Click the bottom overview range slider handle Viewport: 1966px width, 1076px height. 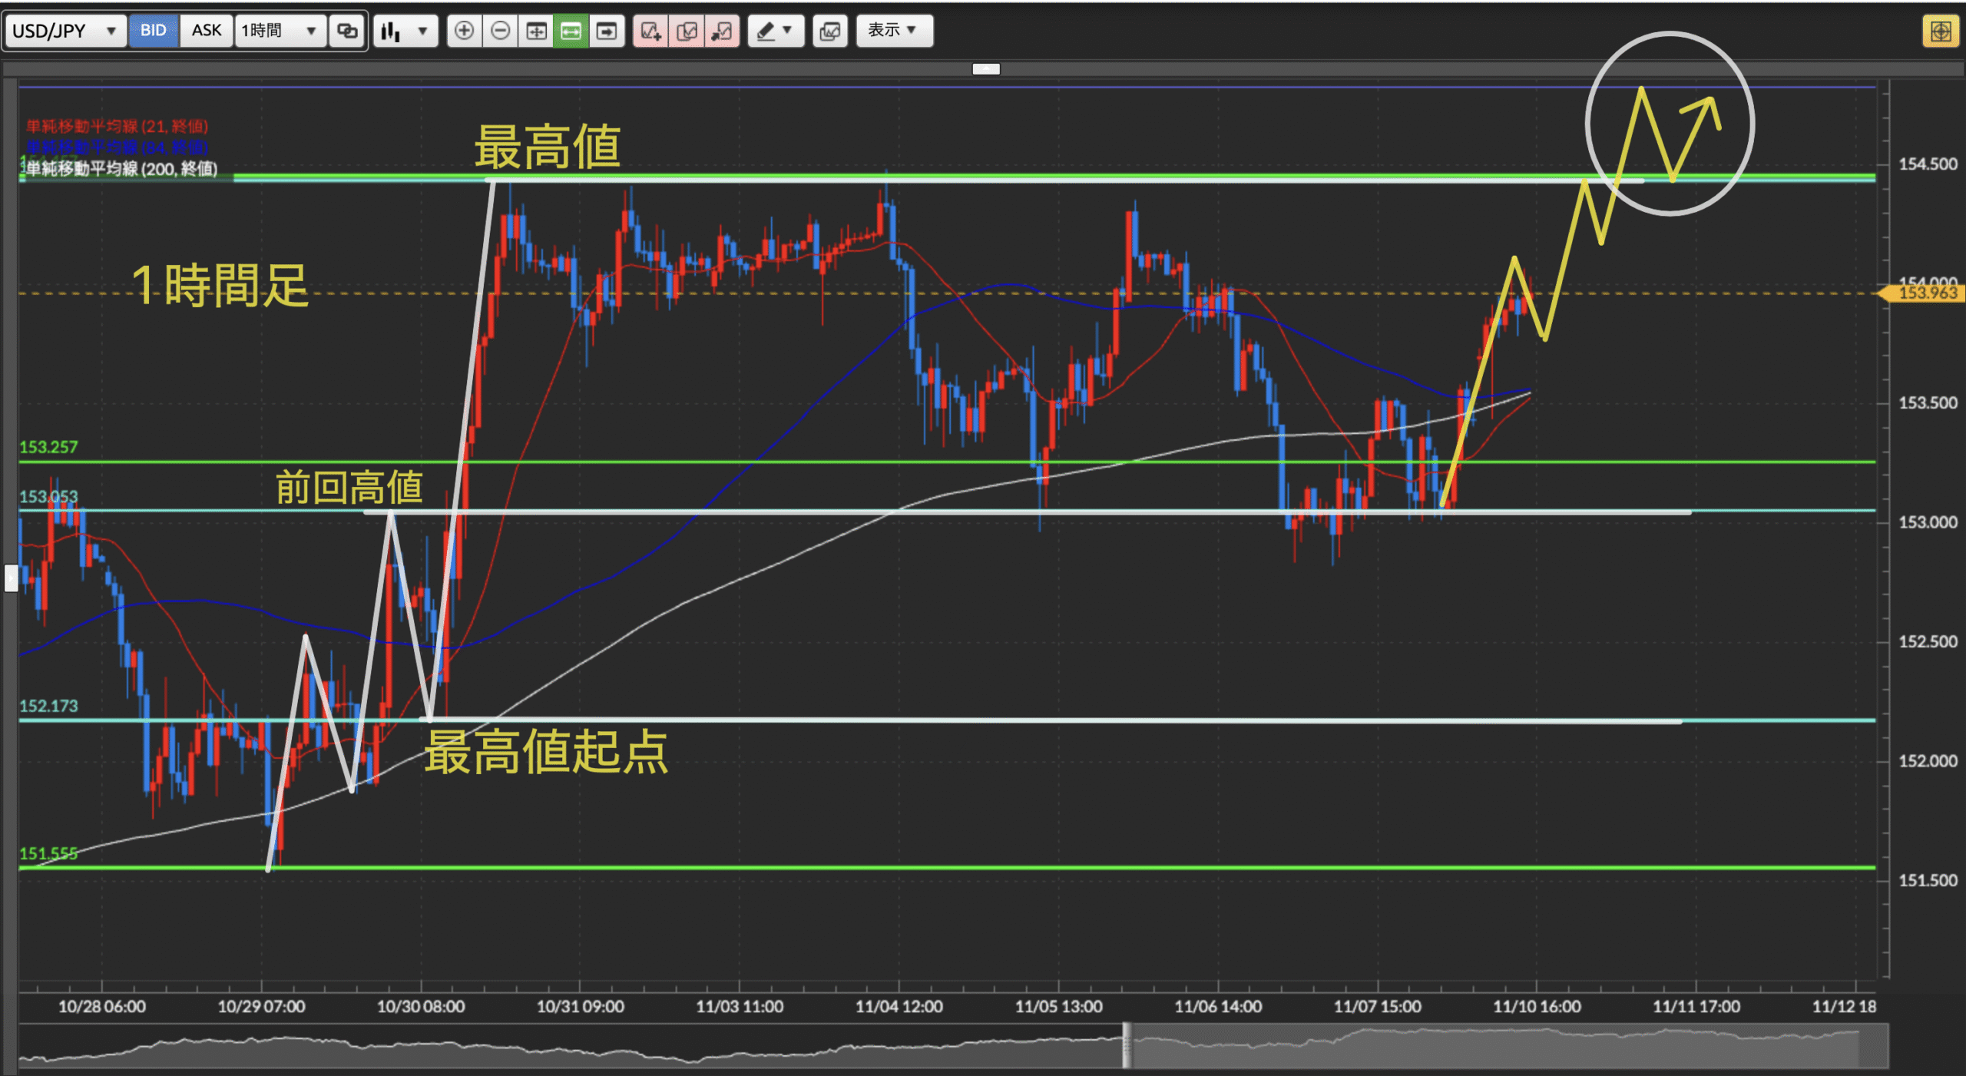[1126, 1045]
